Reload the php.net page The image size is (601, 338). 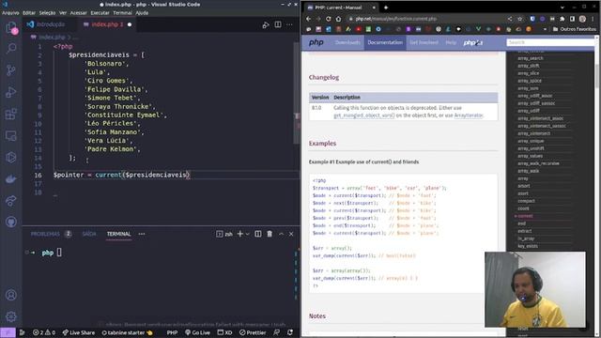click(x=329, y=19)
